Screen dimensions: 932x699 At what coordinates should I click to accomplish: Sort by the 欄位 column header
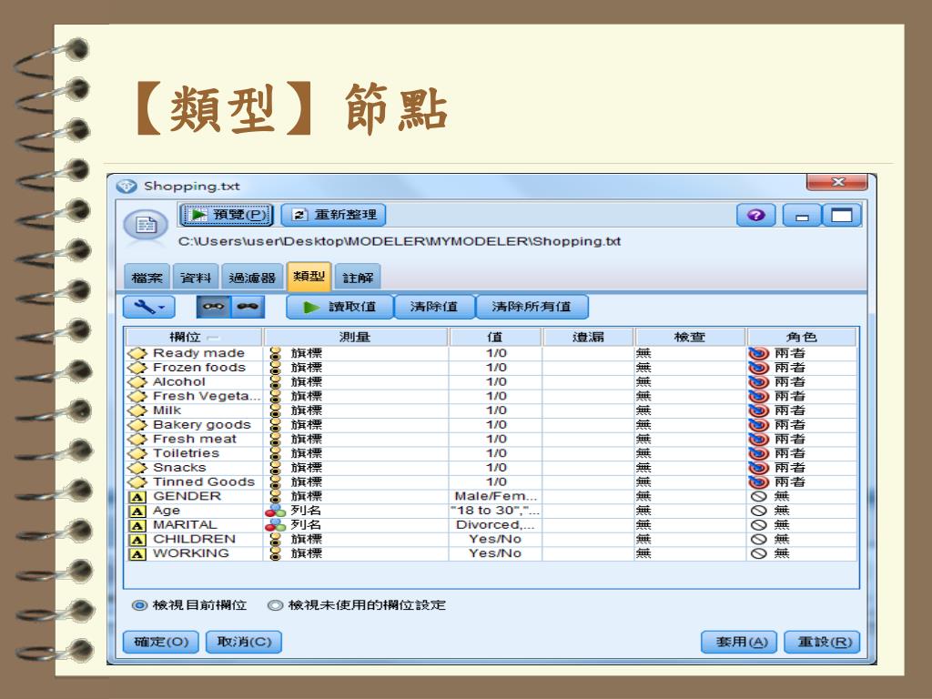tap(192, 338)
